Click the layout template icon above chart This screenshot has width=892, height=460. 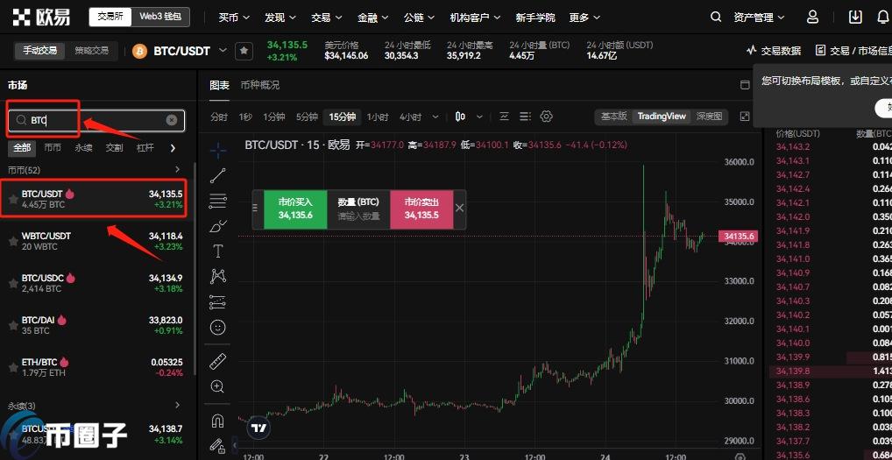(745, 85)
